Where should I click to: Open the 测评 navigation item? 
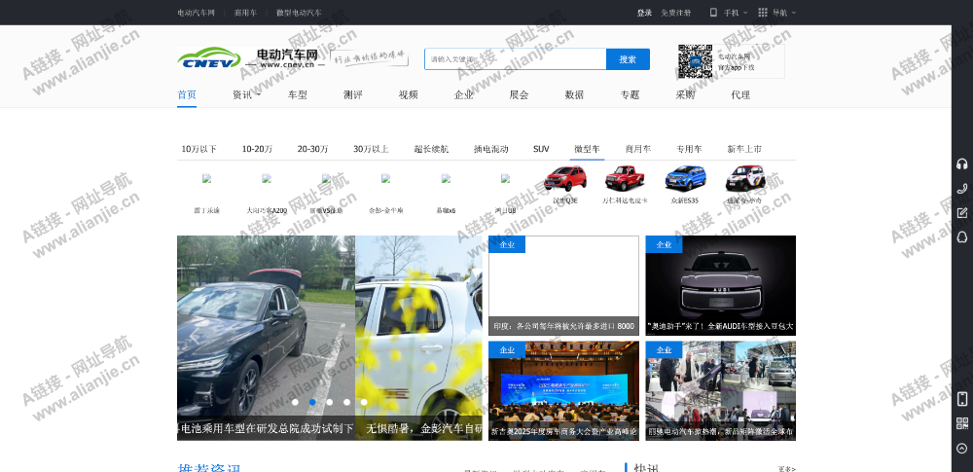coord(352,95)
